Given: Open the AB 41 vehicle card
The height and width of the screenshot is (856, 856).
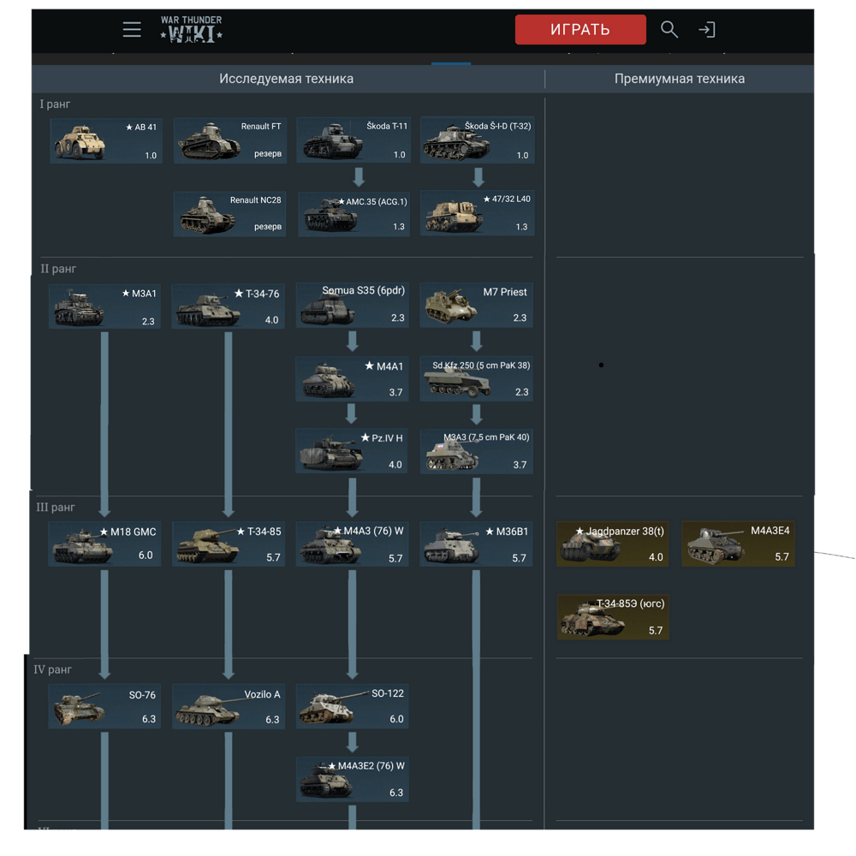Looking at the screenshot, I should [106, 141].
